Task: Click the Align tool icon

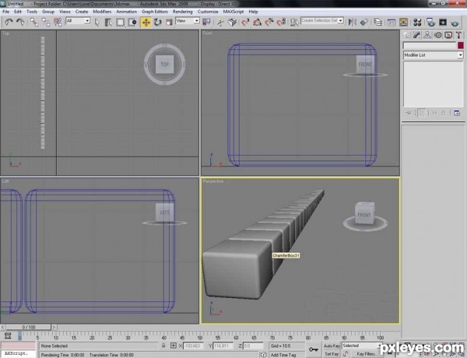Action: pyautogui.click(x=364, y=23)
